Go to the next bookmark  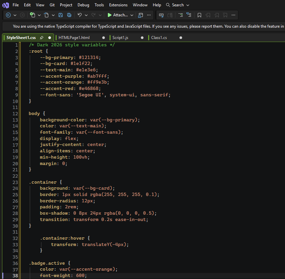coord(216,15)
